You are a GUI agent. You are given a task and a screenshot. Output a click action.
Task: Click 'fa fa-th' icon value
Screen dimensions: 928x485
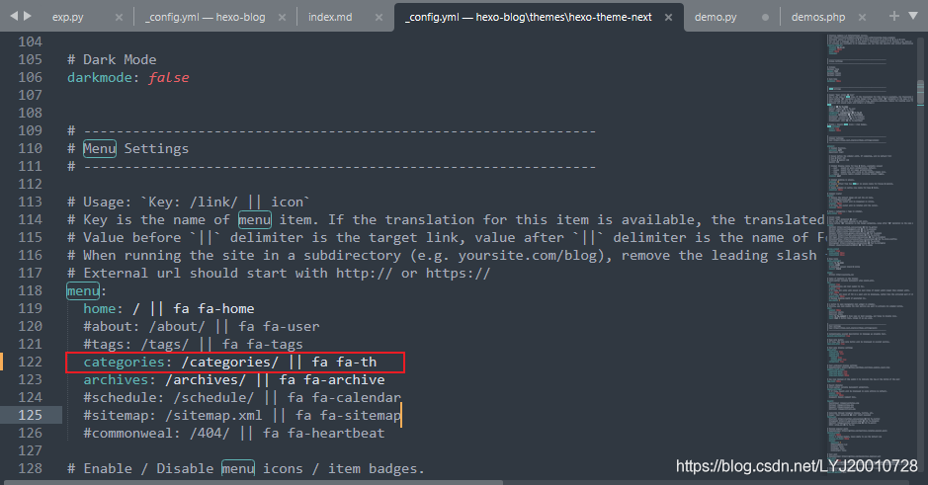(344, 362)
